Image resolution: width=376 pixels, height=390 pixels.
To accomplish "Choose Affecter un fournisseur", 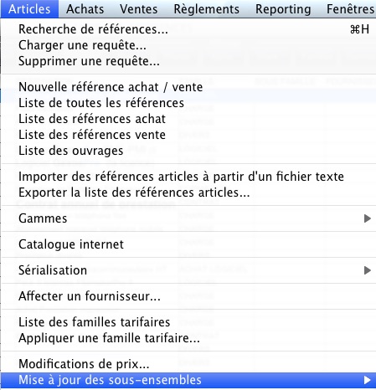I will [188, 296].
